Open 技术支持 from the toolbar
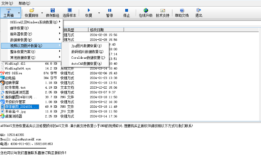Viewport: 261px width, 156px height. (x=163, y=10)
